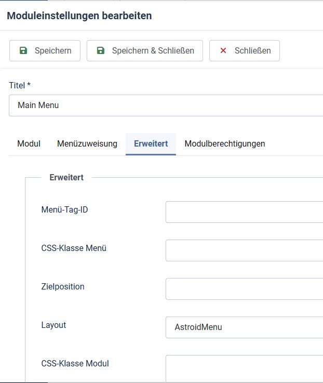This screenshot has height=383, width=323.
Task: Click the Layout field label
Action: (x=53, y=325)
